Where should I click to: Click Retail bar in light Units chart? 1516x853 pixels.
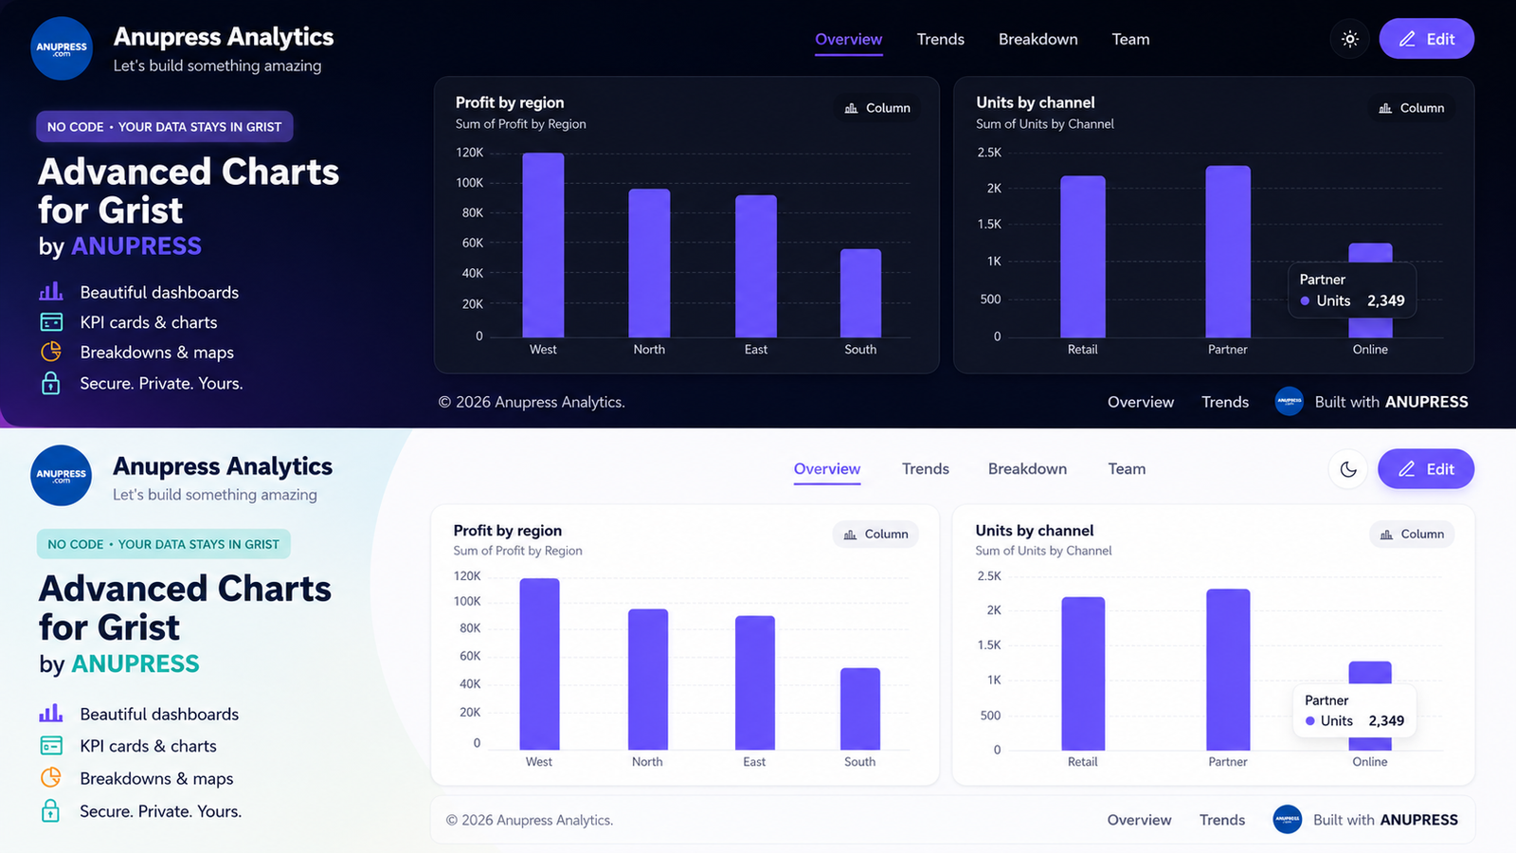(1083, 674)
